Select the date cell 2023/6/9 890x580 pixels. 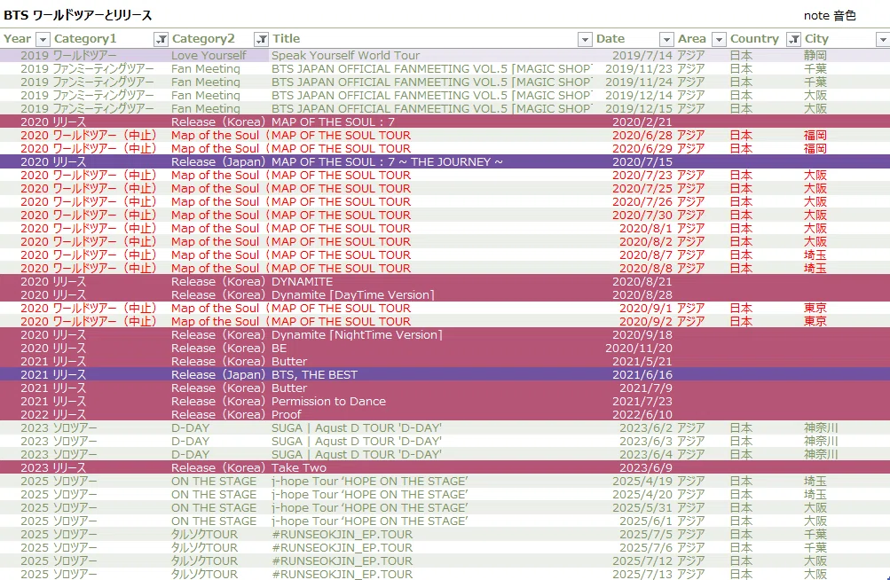[645, 468]
